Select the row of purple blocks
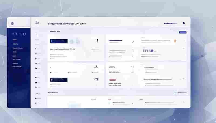 148,51
